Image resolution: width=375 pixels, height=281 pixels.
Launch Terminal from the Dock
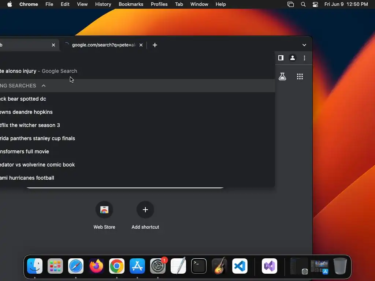click(199, 266)
